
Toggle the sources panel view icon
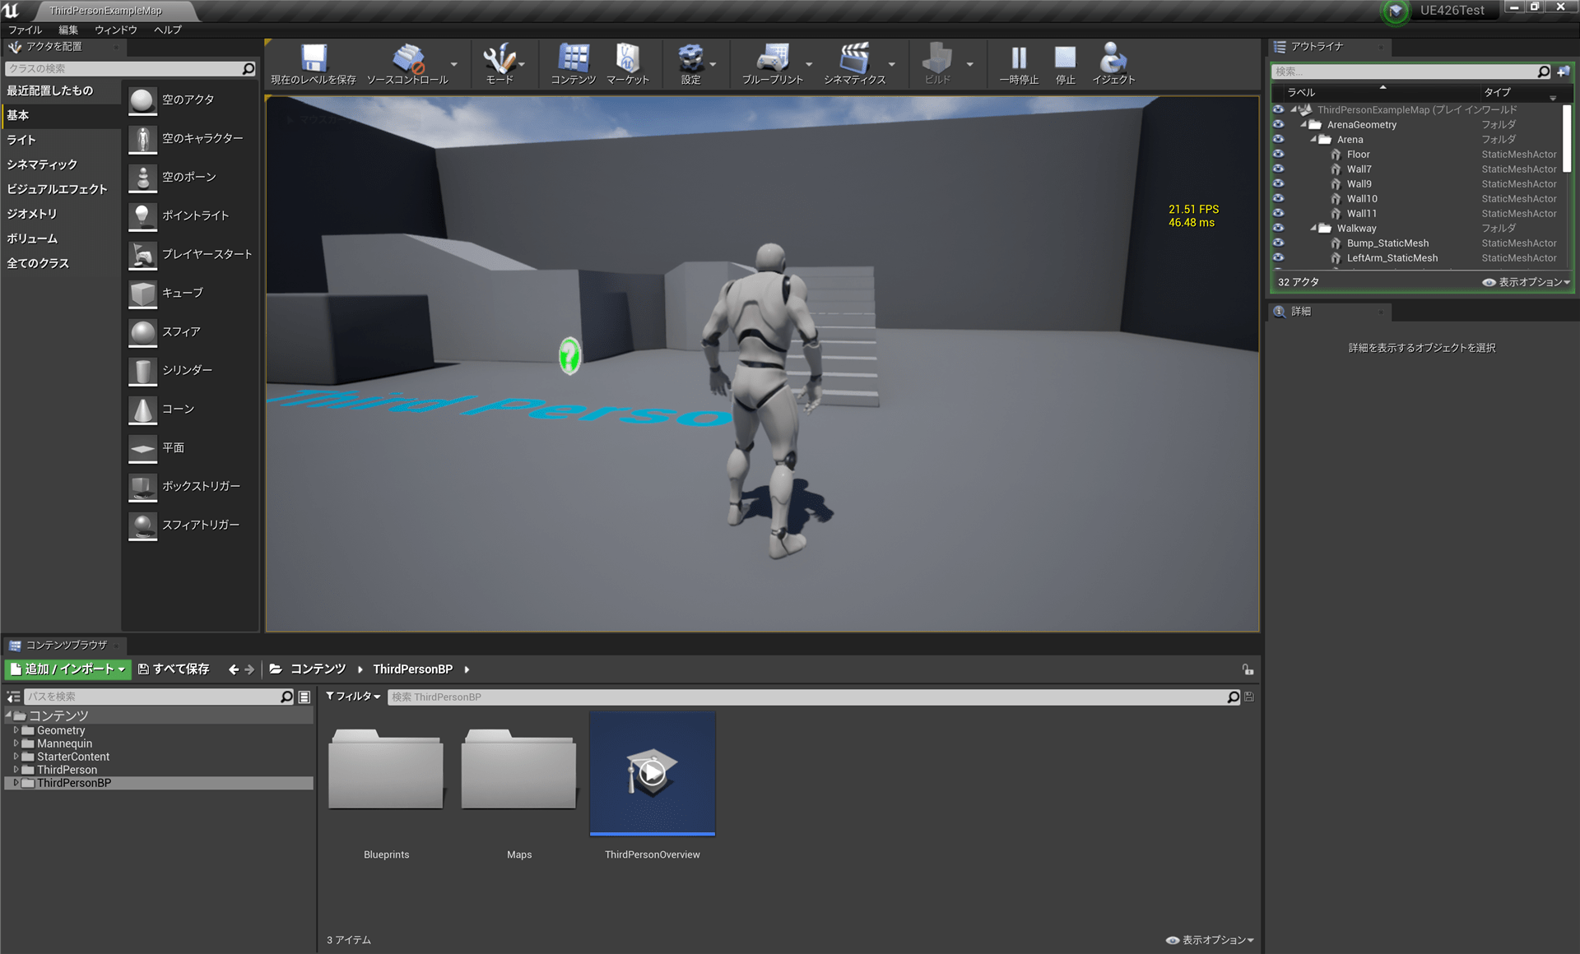coord(13,697)
